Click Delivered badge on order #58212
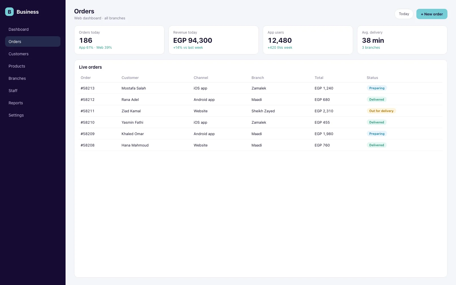 click(376, 99)
